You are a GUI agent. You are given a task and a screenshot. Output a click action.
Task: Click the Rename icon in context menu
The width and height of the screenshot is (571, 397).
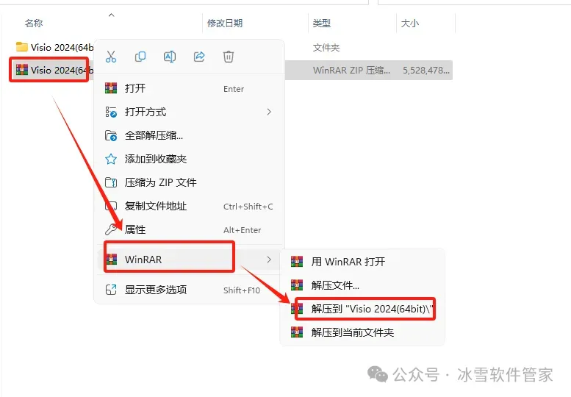(170, 57)
